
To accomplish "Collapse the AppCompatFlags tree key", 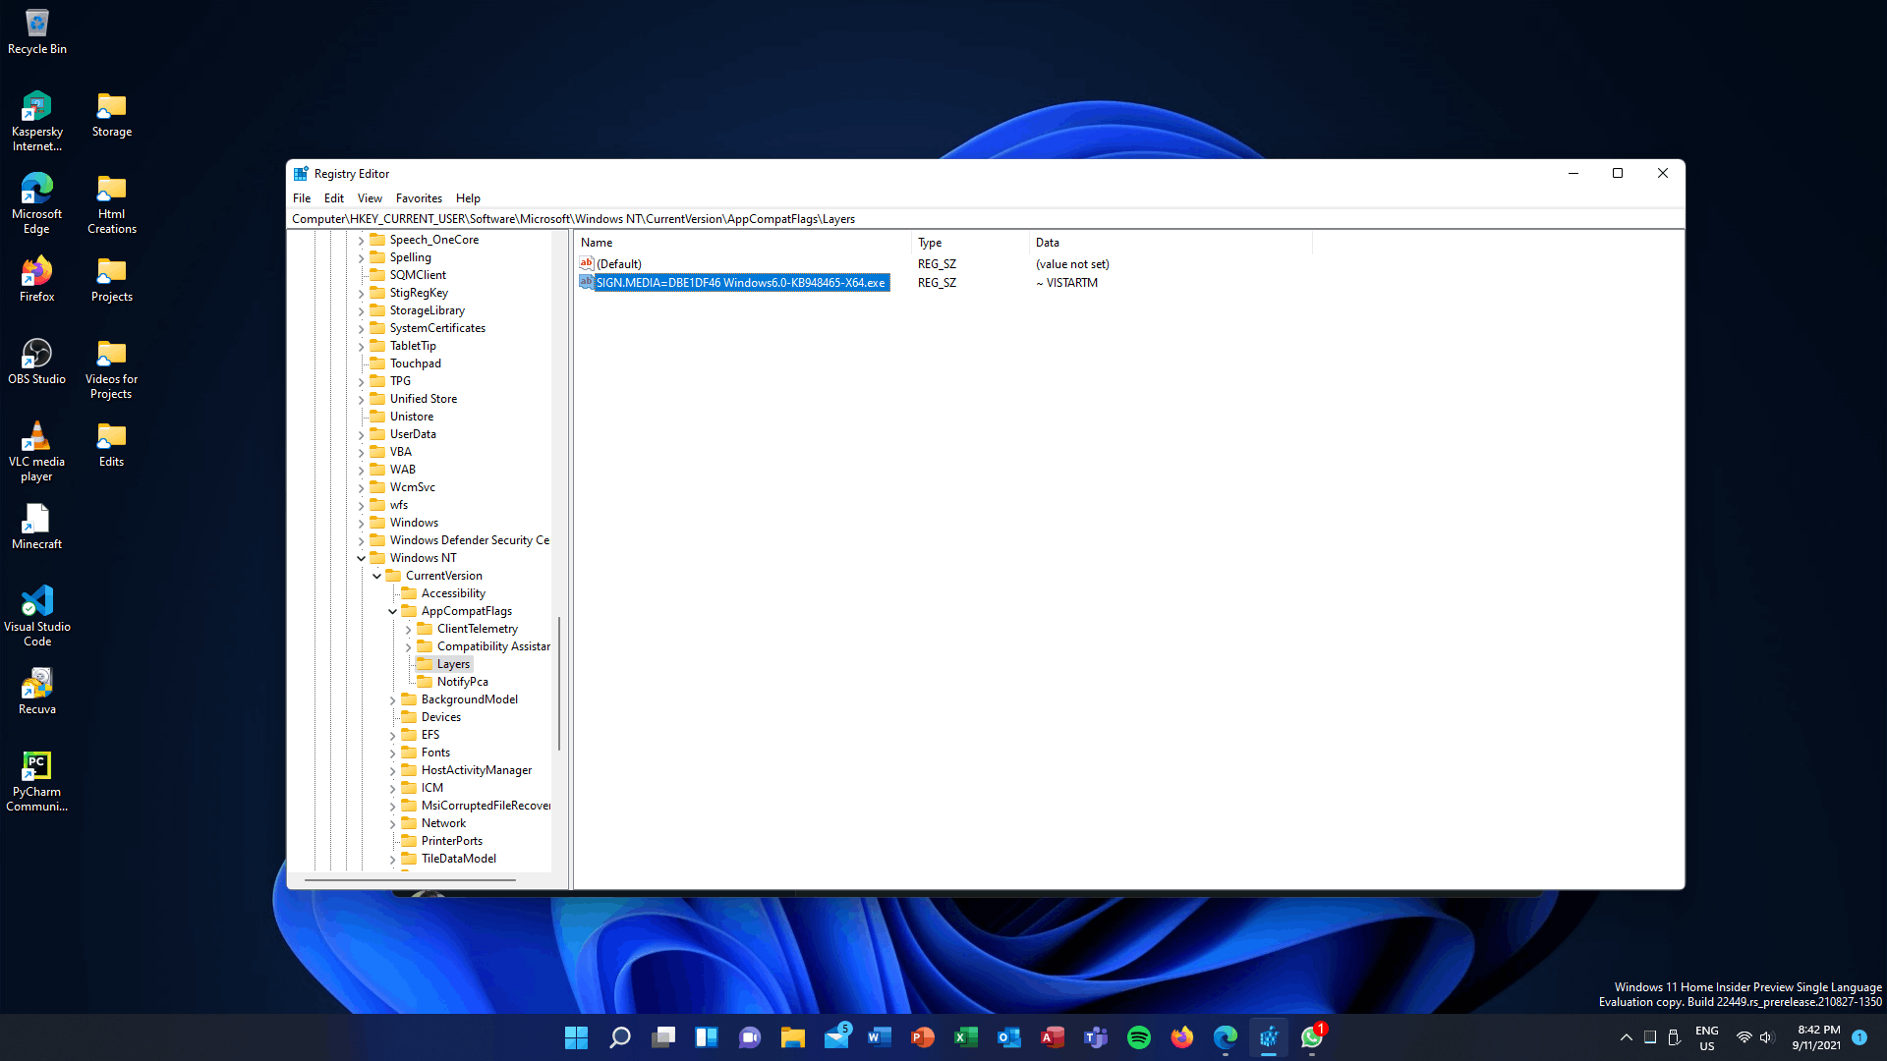I will click(x=392, y=611).
